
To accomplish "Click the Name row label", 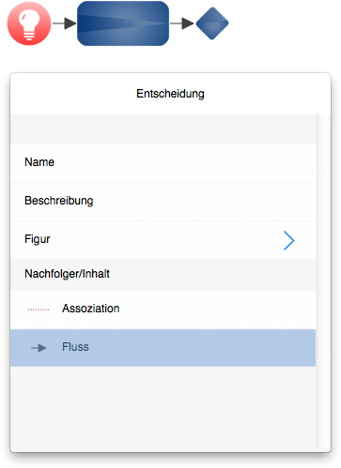I will 39,162.
